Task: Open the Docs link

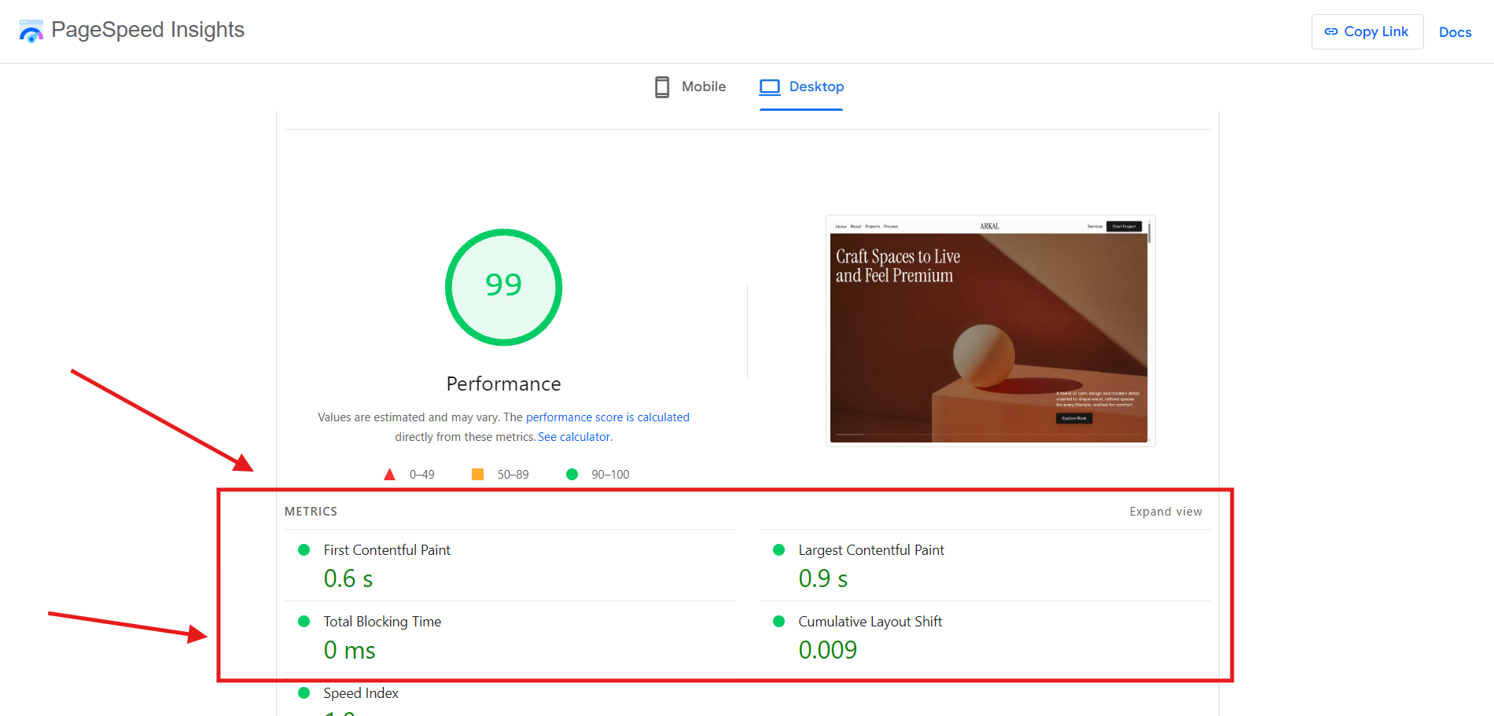Action: 1455,32
